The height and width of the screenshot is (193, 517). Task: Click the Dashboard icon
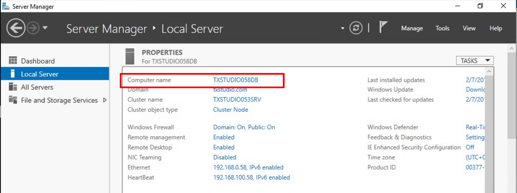pyautogui.click(x=13, y=61)
